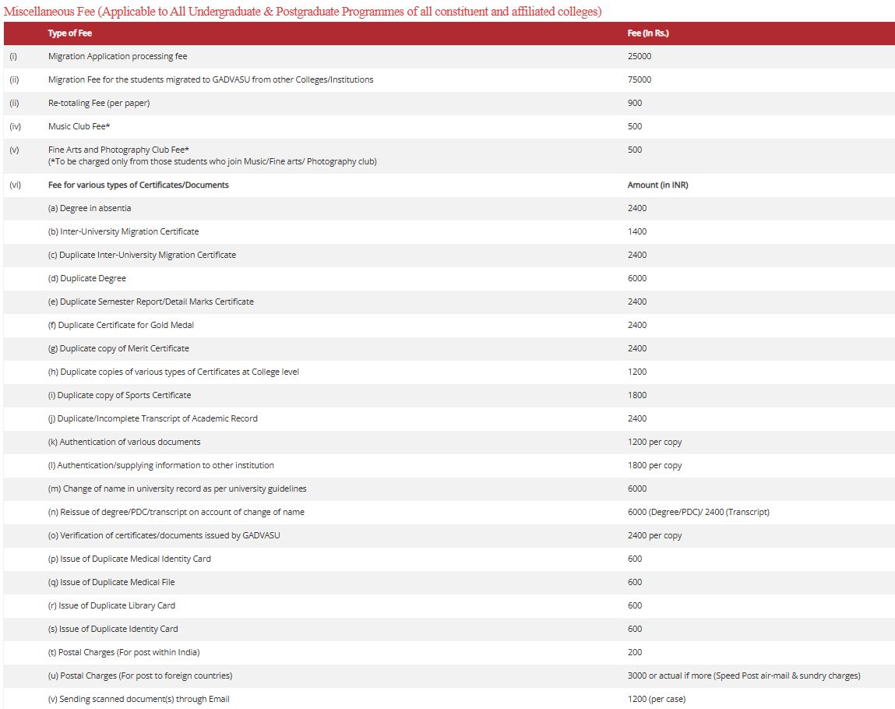
Task: Select Duplicate copy of Sports Certificate
Action: [x=119, y=396]
